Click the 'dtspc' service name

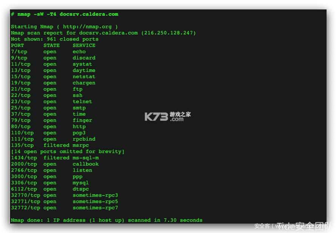[81, 189]
